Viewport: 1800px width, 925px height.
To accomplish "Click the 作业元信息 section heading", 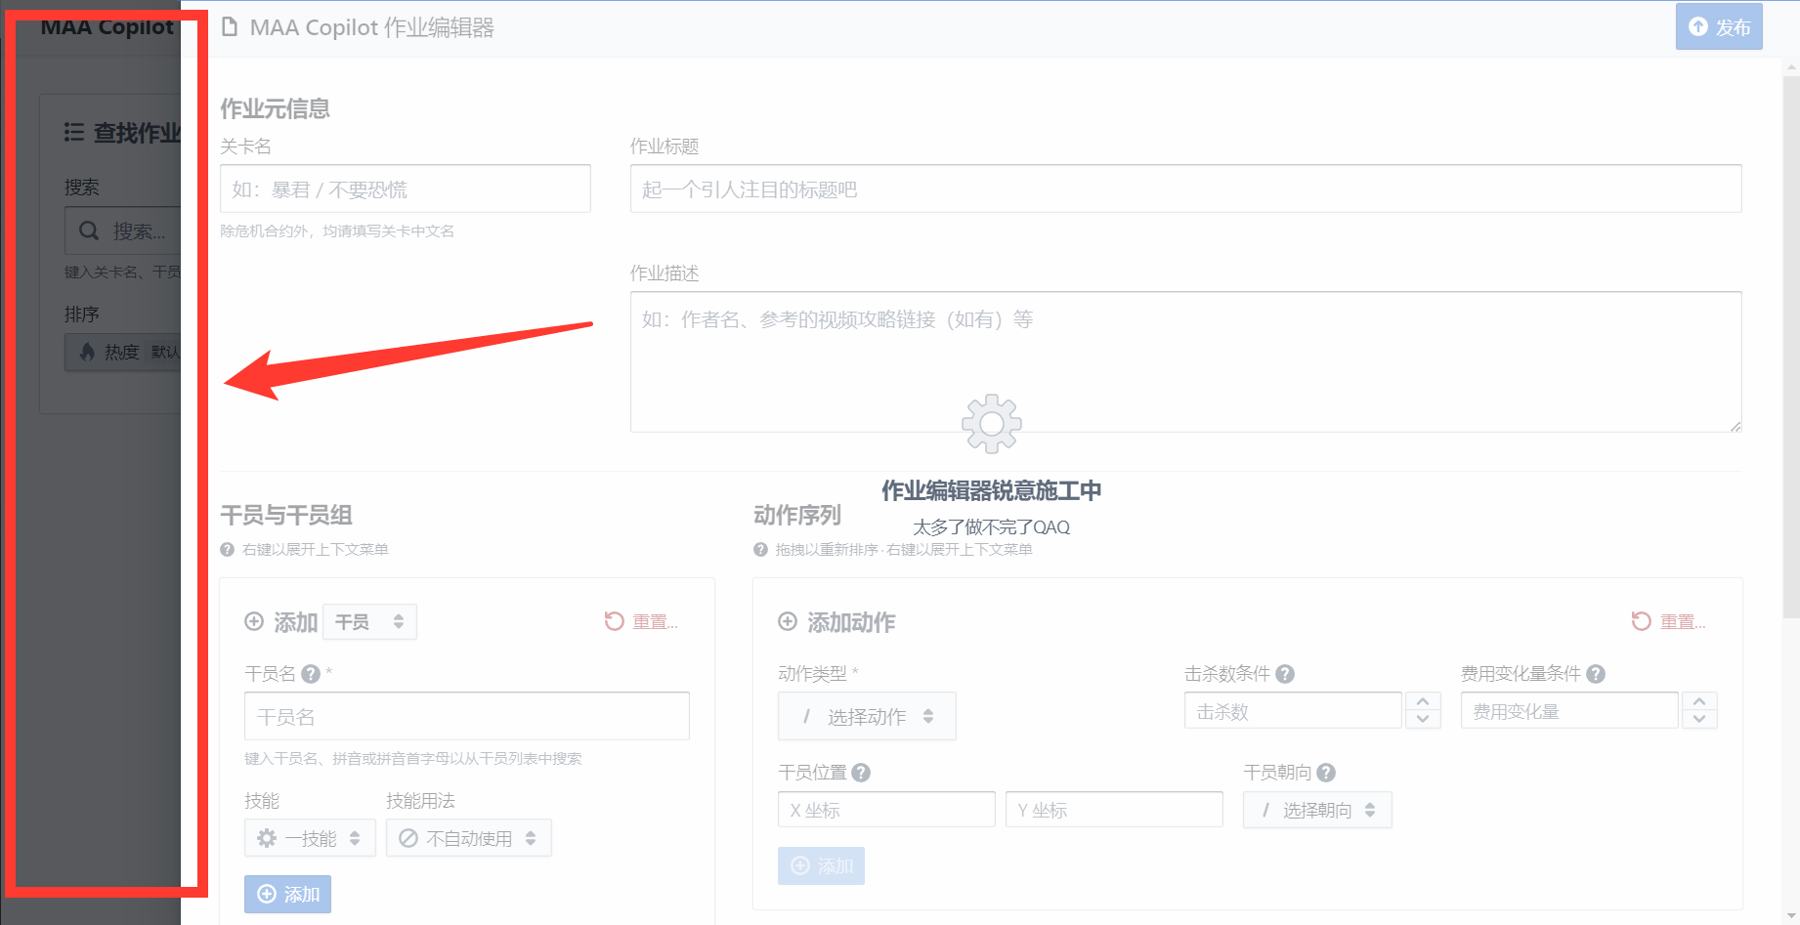I will tap(275, 108).
